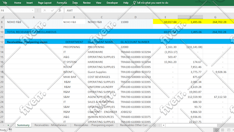Screen dimensions: 234x132
Task: Click cell with value 67,112.50
Action: point(215,97)
